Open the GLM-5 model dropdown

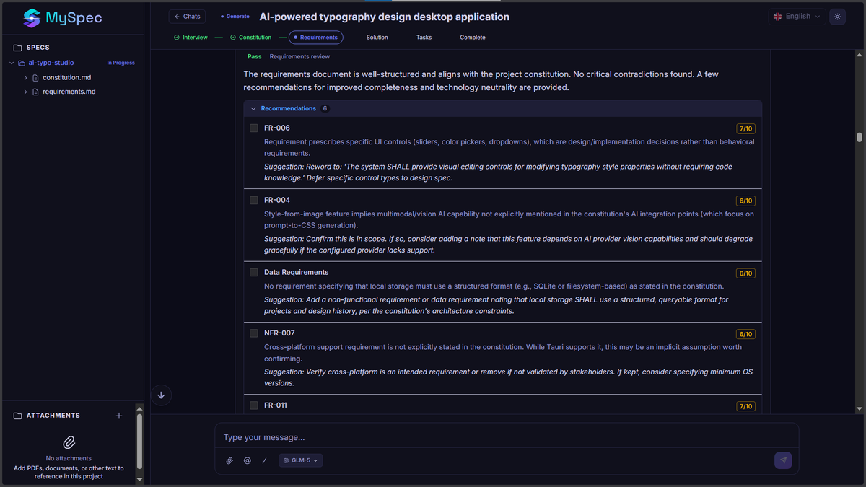tap(301, 460)
